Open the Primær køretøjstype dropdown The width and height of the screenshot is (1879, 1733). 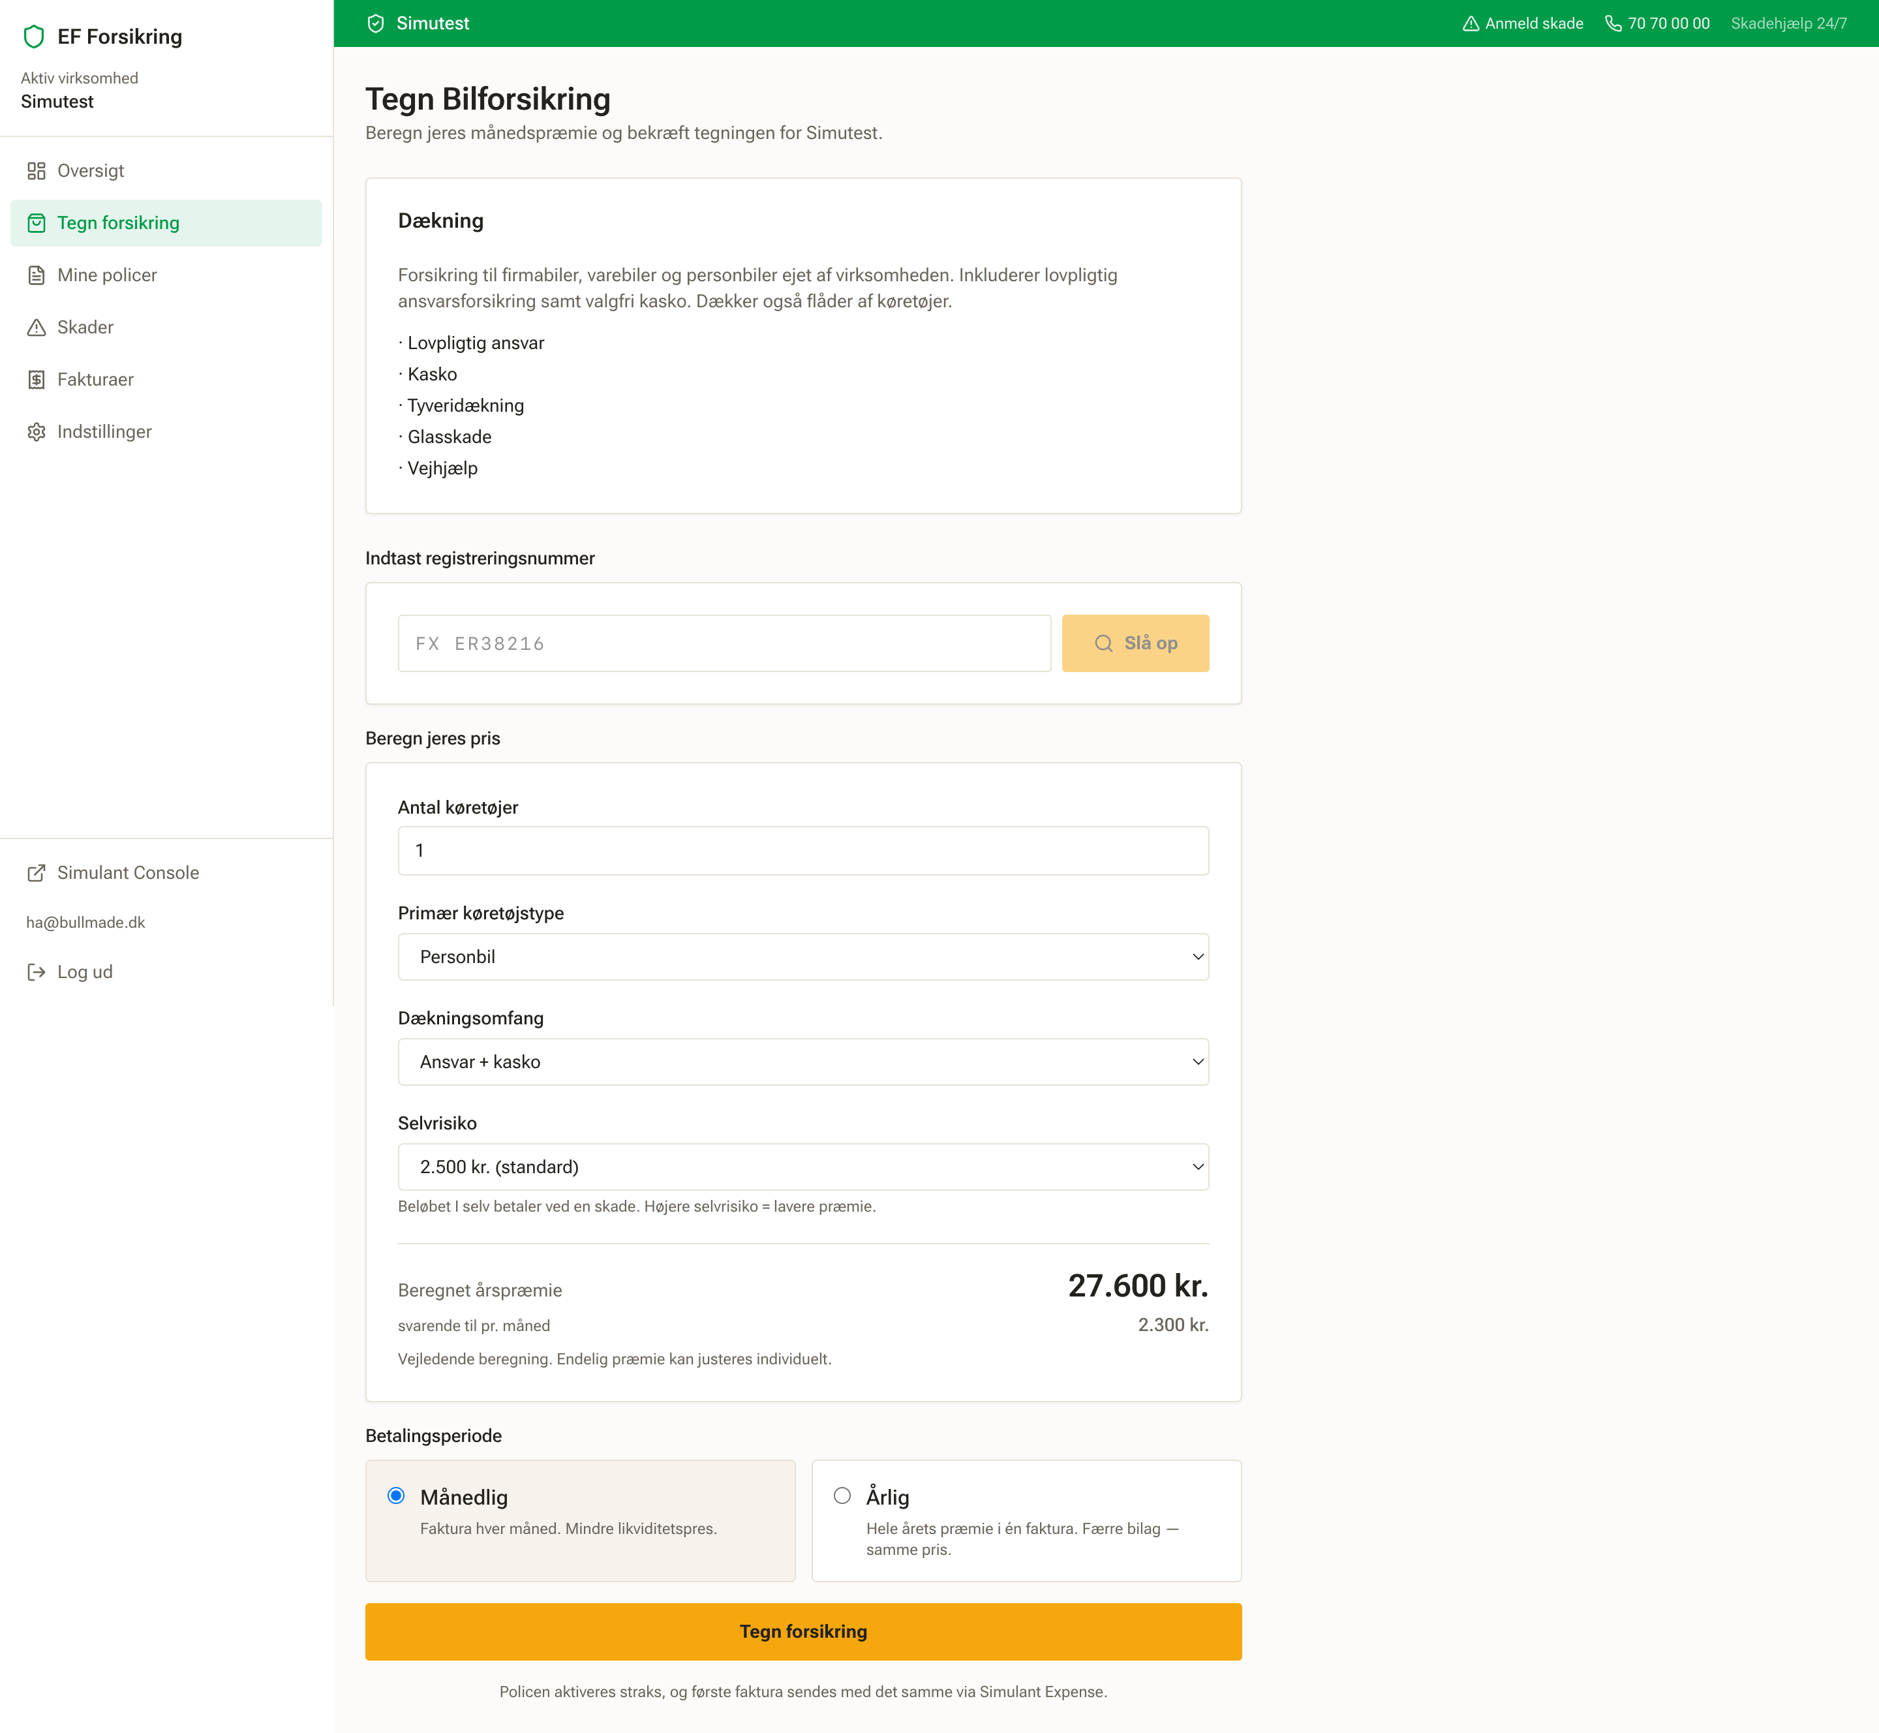(x=804, y=957)
